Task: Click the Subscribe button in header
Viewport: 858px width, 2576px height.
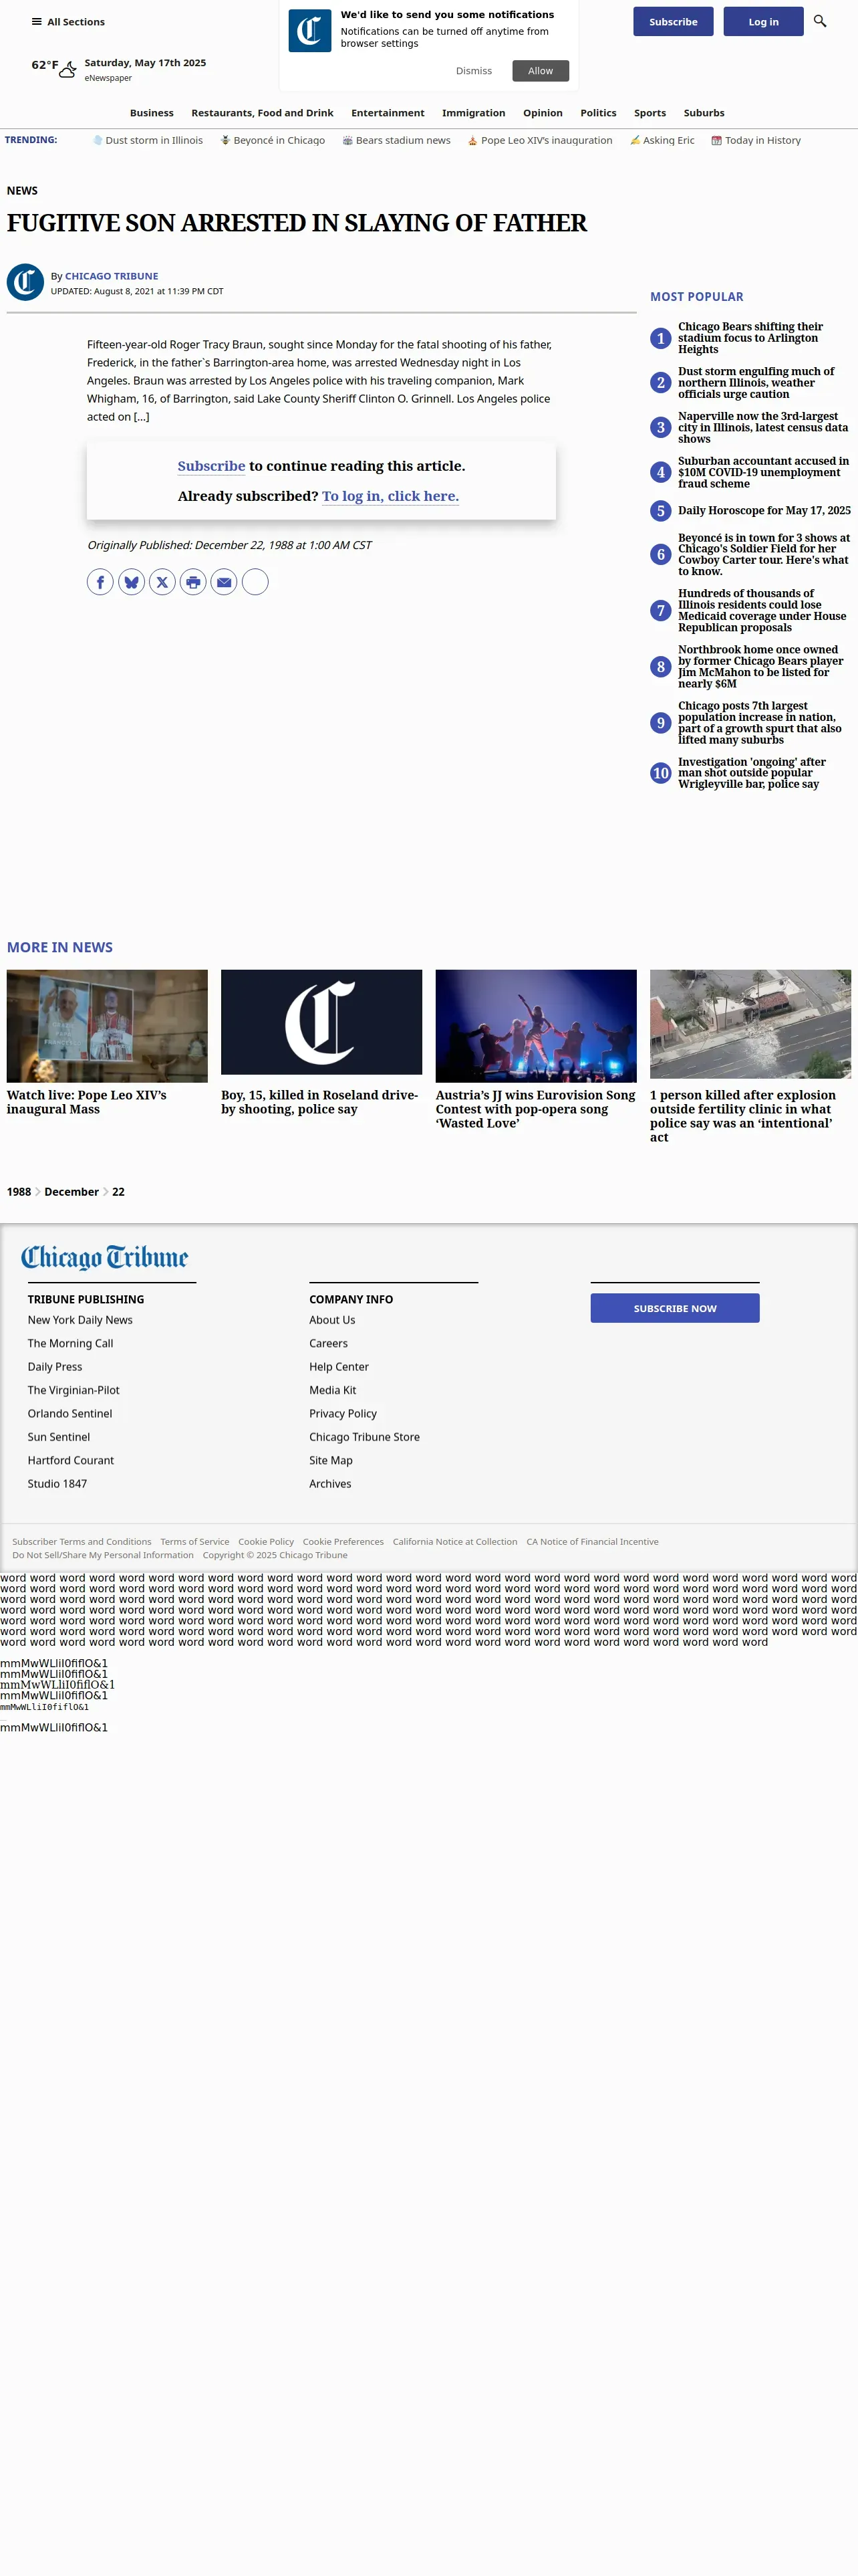Action: pyautogui.click(x=673, y=22)
